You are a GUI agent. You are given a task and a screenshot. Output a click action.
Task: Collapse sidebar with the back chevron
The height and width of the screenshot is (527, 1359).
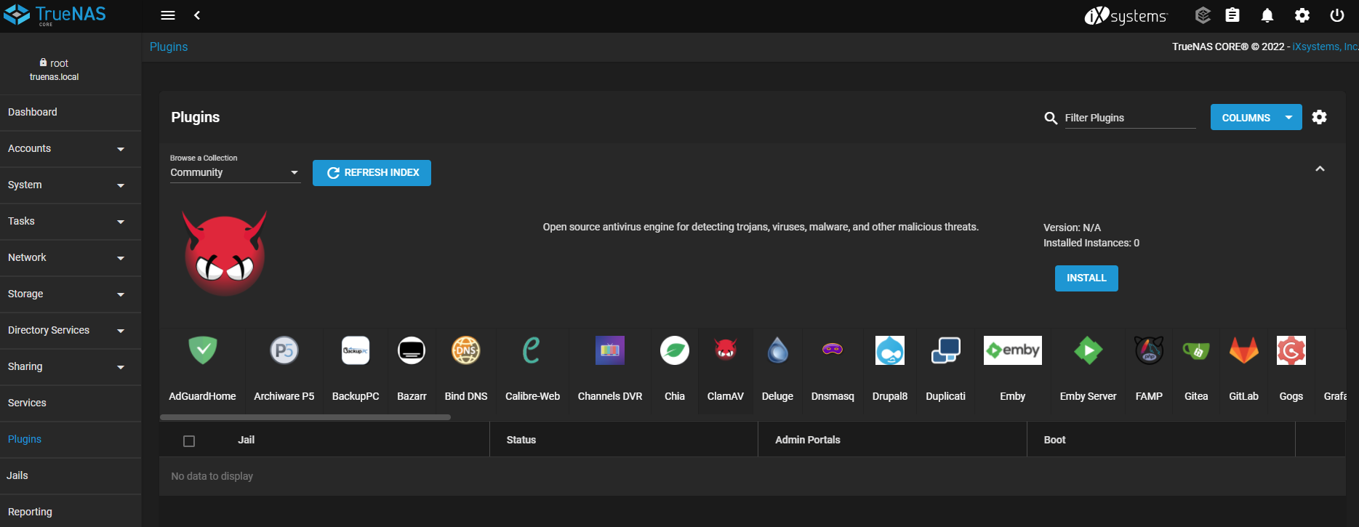(x=197, y=15)
